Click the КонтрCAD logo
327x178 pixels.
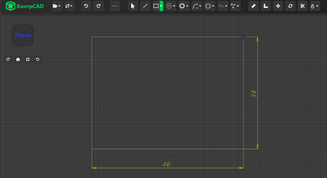point(24,6)
